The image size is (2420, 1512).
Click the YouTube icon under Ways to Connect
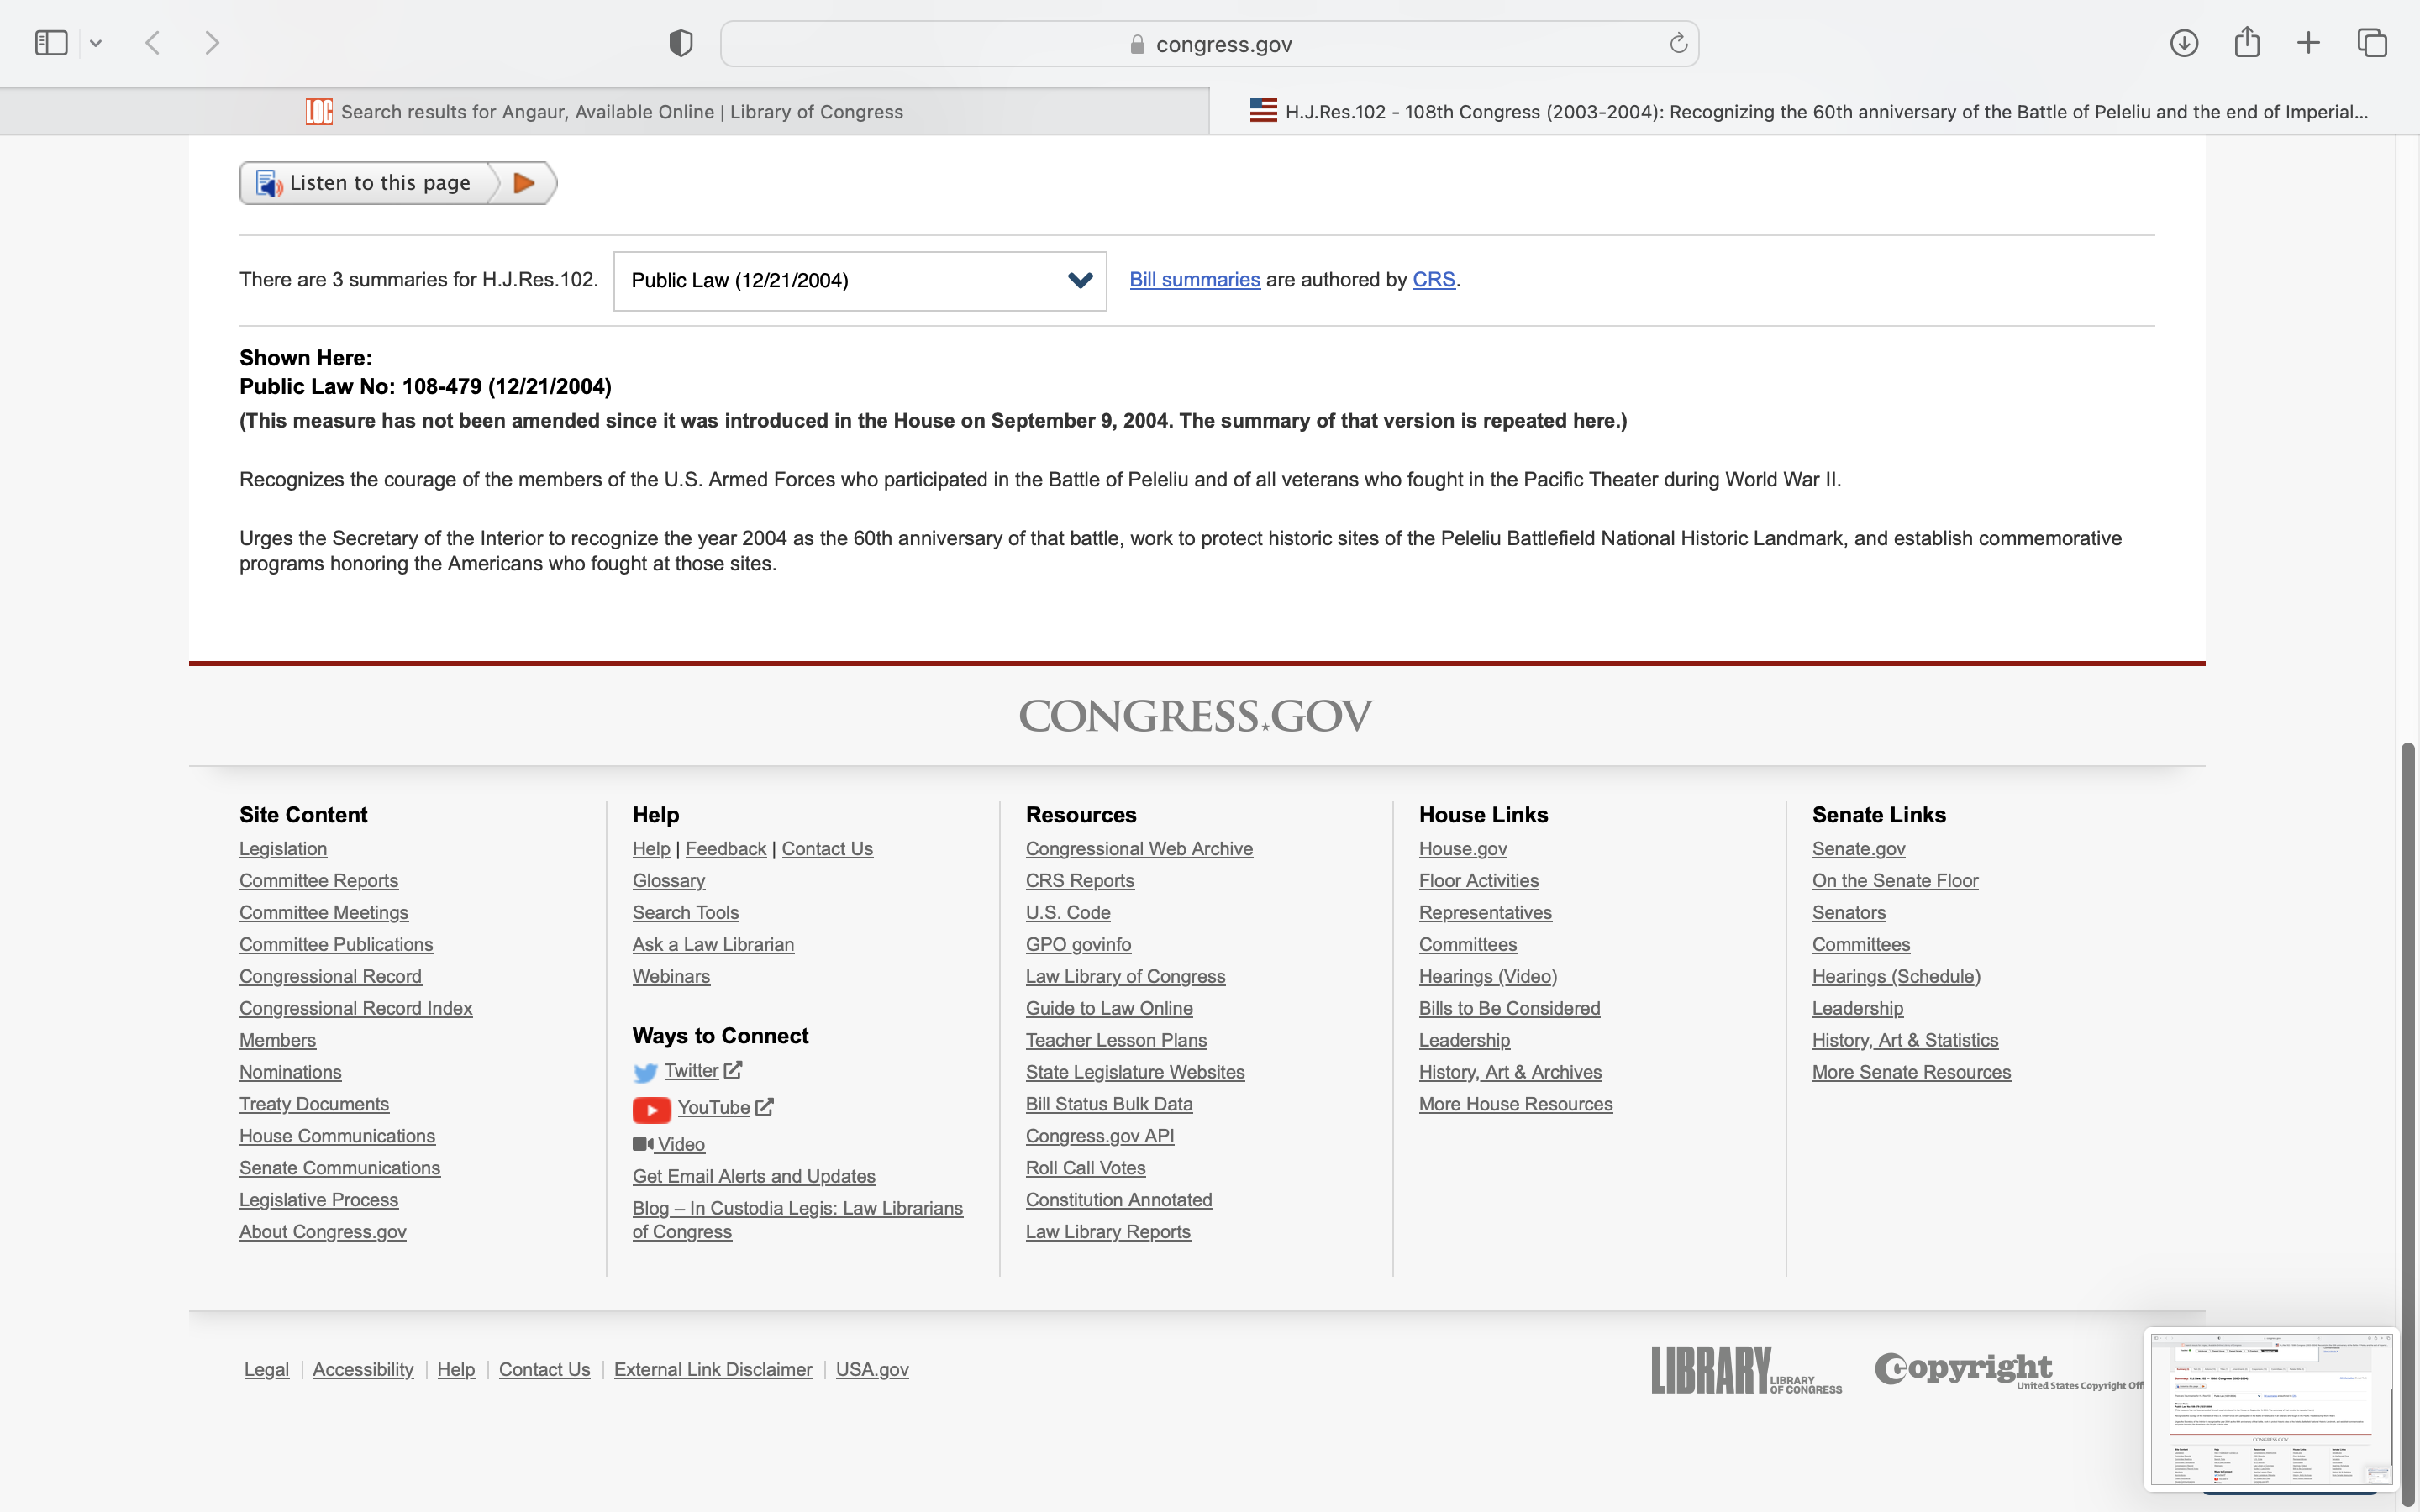[x=651, y=1109]
